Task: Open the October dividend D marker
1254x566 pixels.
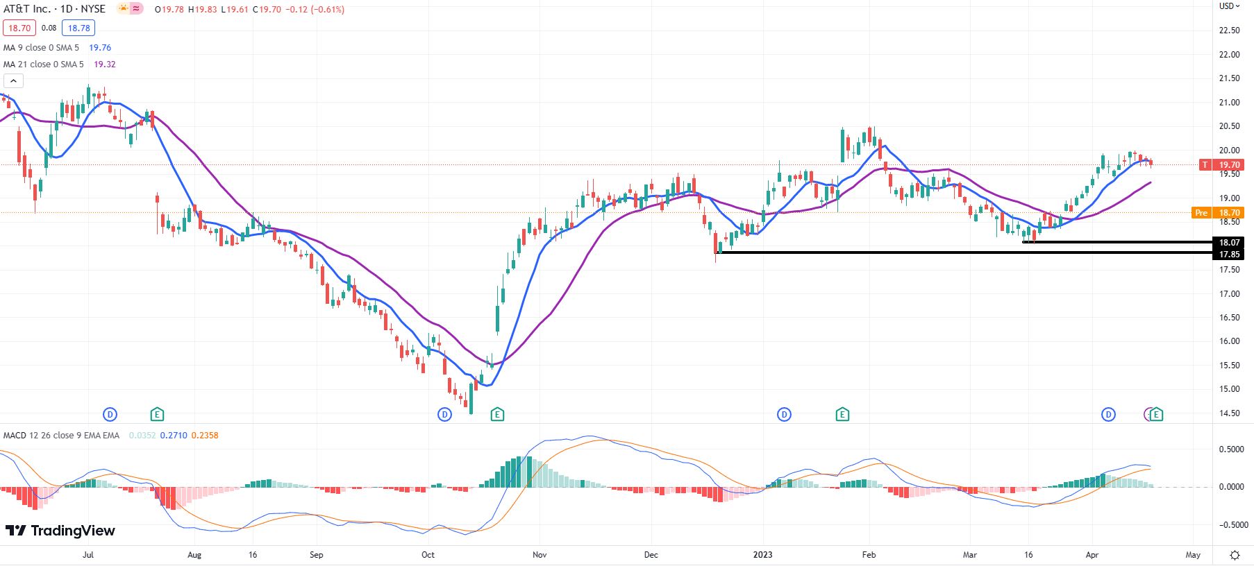Action: click(445, 415)
